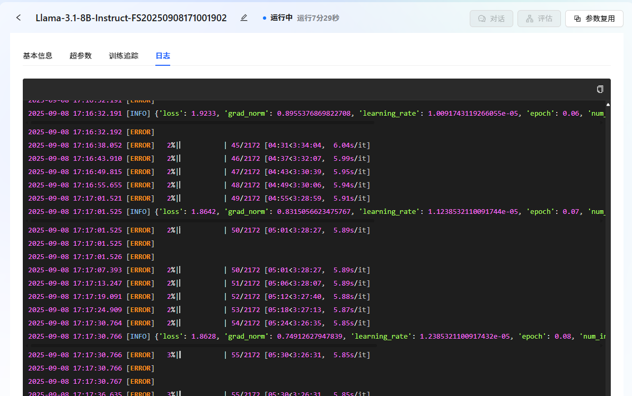Go to the 训练追踪 tab
This screenshot has width=632, height=396.
coord(124,56)
